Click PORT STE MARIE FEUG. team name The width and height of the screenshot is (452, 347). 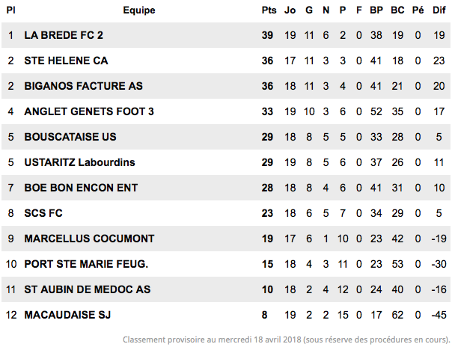(x=86, y=264)
